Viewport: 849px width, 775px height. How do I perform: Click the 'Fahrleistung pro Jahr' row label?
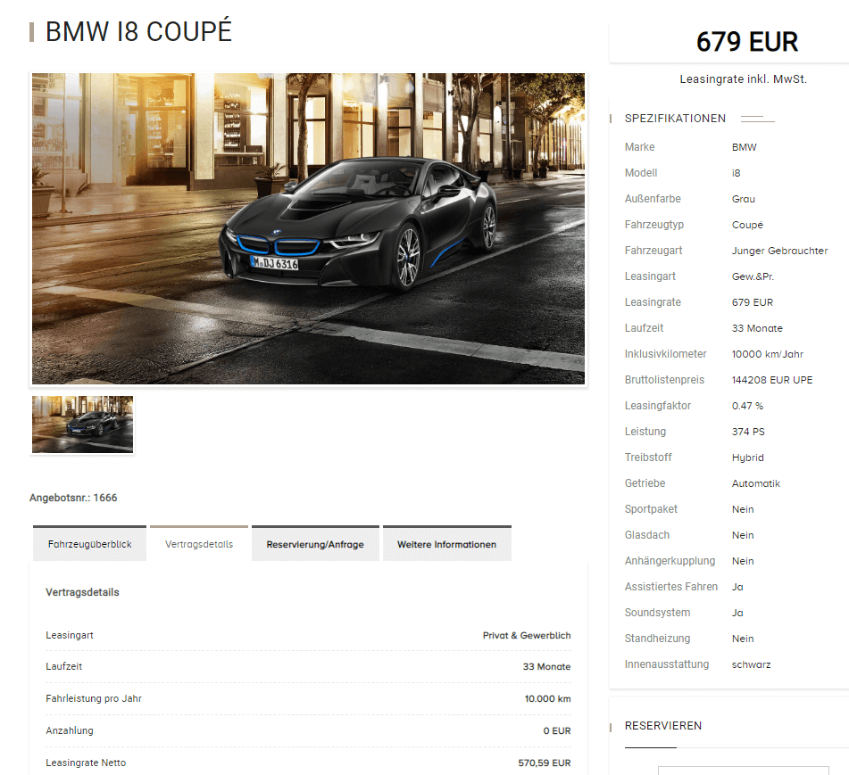(94, 698)
